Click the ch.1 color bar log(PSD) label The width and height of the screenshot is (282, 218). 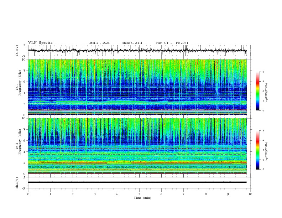click(267, 93)
